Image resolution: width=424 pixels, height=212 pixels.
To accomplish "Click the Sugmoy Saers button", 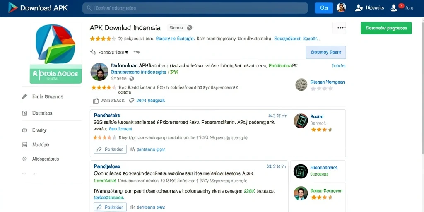I will (x=326, y=53).
